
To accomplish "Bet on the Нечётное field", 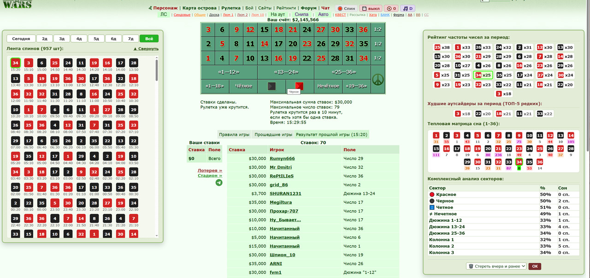I will 328,86.
